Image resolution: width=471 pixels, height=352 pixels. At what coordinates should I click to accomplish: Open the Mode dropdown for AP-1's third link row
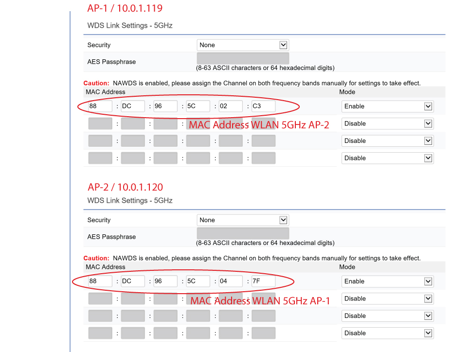pyautogui.click(x=387, y=141)
